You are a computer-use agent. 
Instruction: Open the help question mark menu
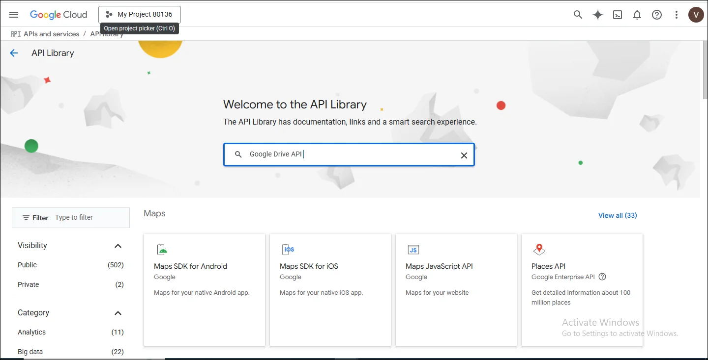pos(657,15)
